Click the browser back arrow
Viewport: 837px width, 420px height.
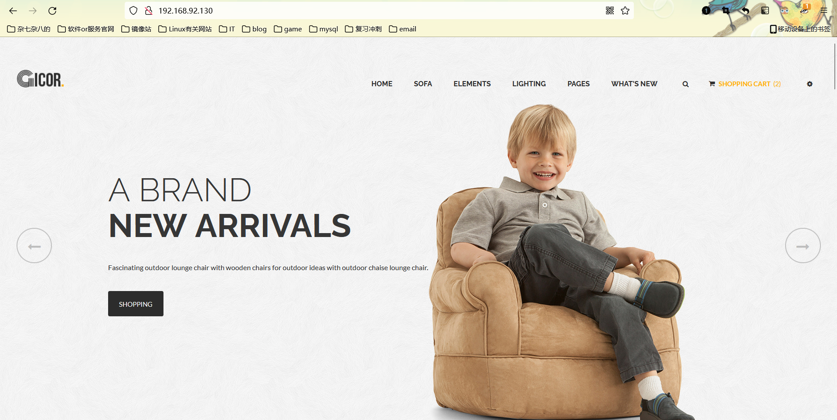[13, 10]
